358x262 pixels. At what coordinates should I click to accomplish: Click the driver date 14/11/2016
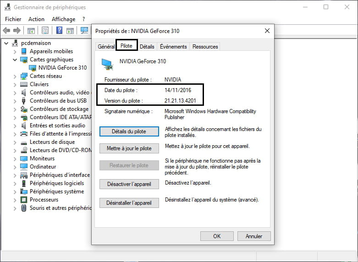tap(178, 90)
